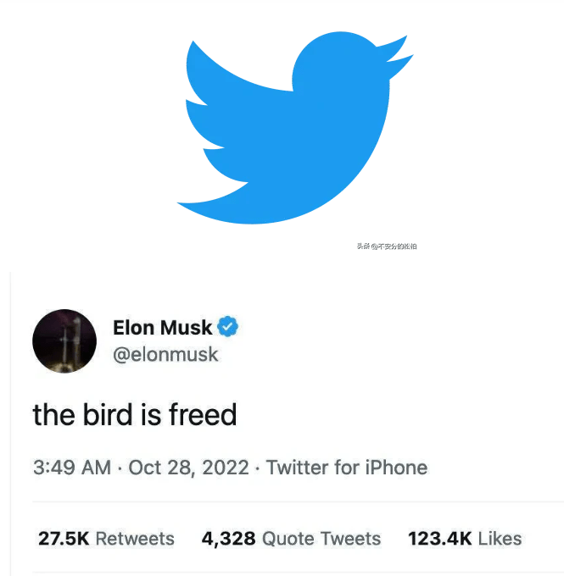Screen dimensions: 564x576
Task: Select the Twitter for iPhone source link
Action: click(x=347, y=468)
